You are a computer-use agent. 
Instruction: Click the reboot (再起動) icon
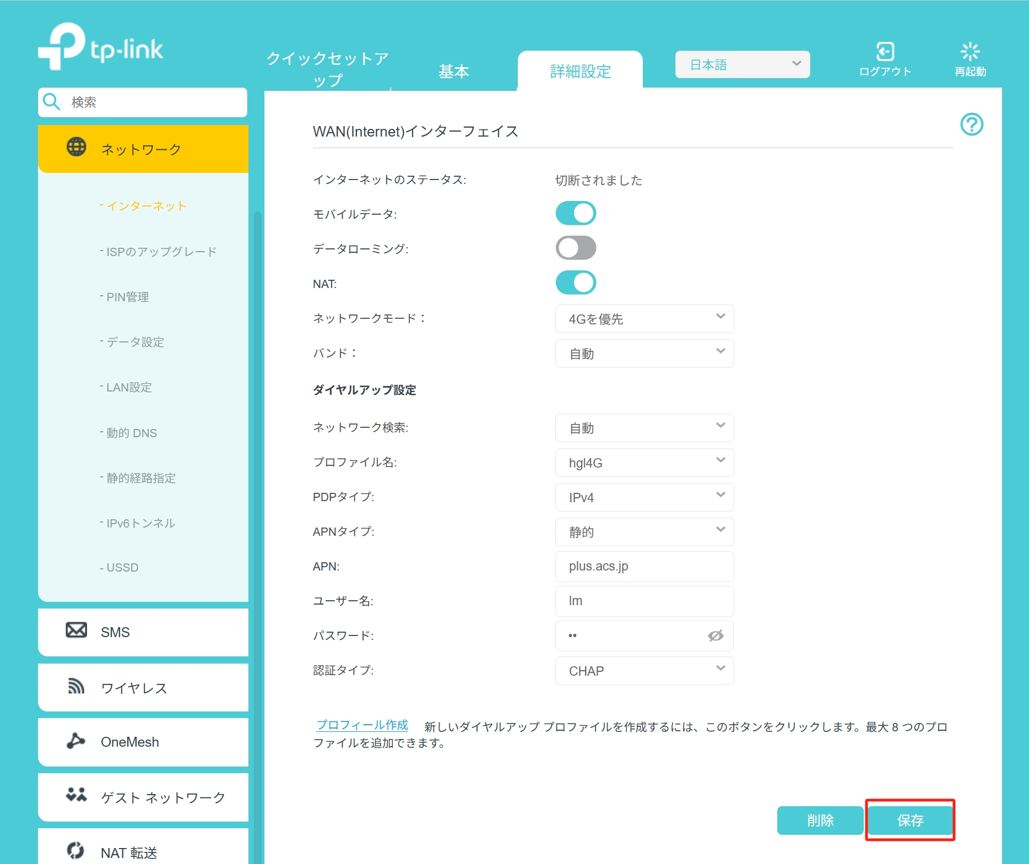970,51
